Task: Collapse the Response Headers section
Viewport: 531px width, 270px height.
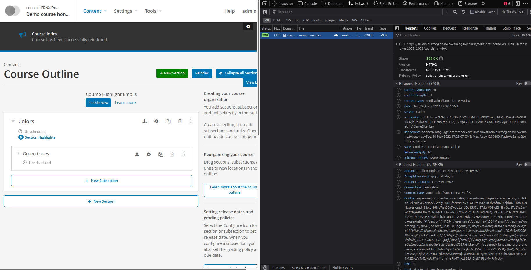Action: (x=397, y=83)
